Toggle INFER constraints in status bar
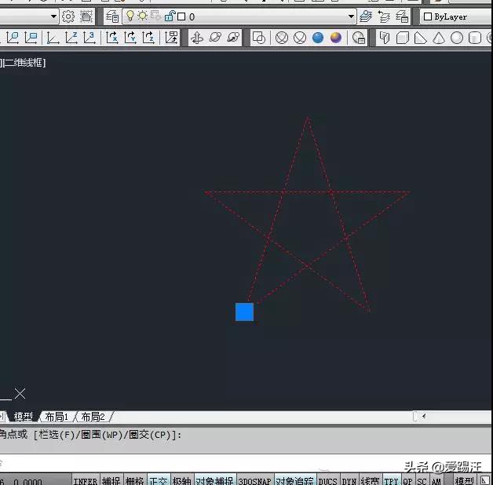The height and width of the screenshot is (485, 493). [x=86, y=481]
